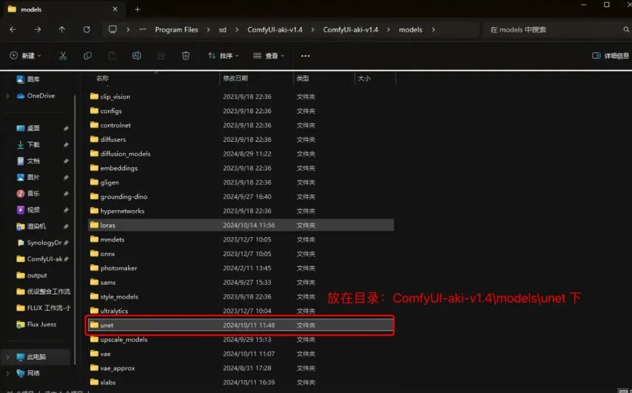Screen dimensions: 632x393
Task: Click the sd breadcrumb
Action: 222,29
